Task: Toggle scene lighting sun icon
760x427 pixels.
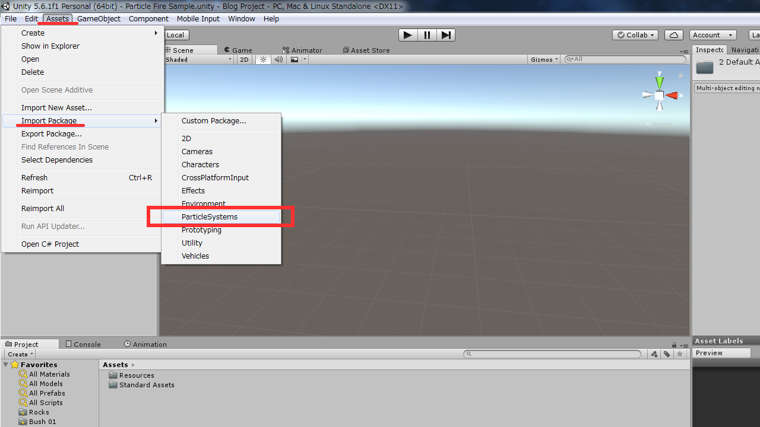Action: [x=263, y=59]
